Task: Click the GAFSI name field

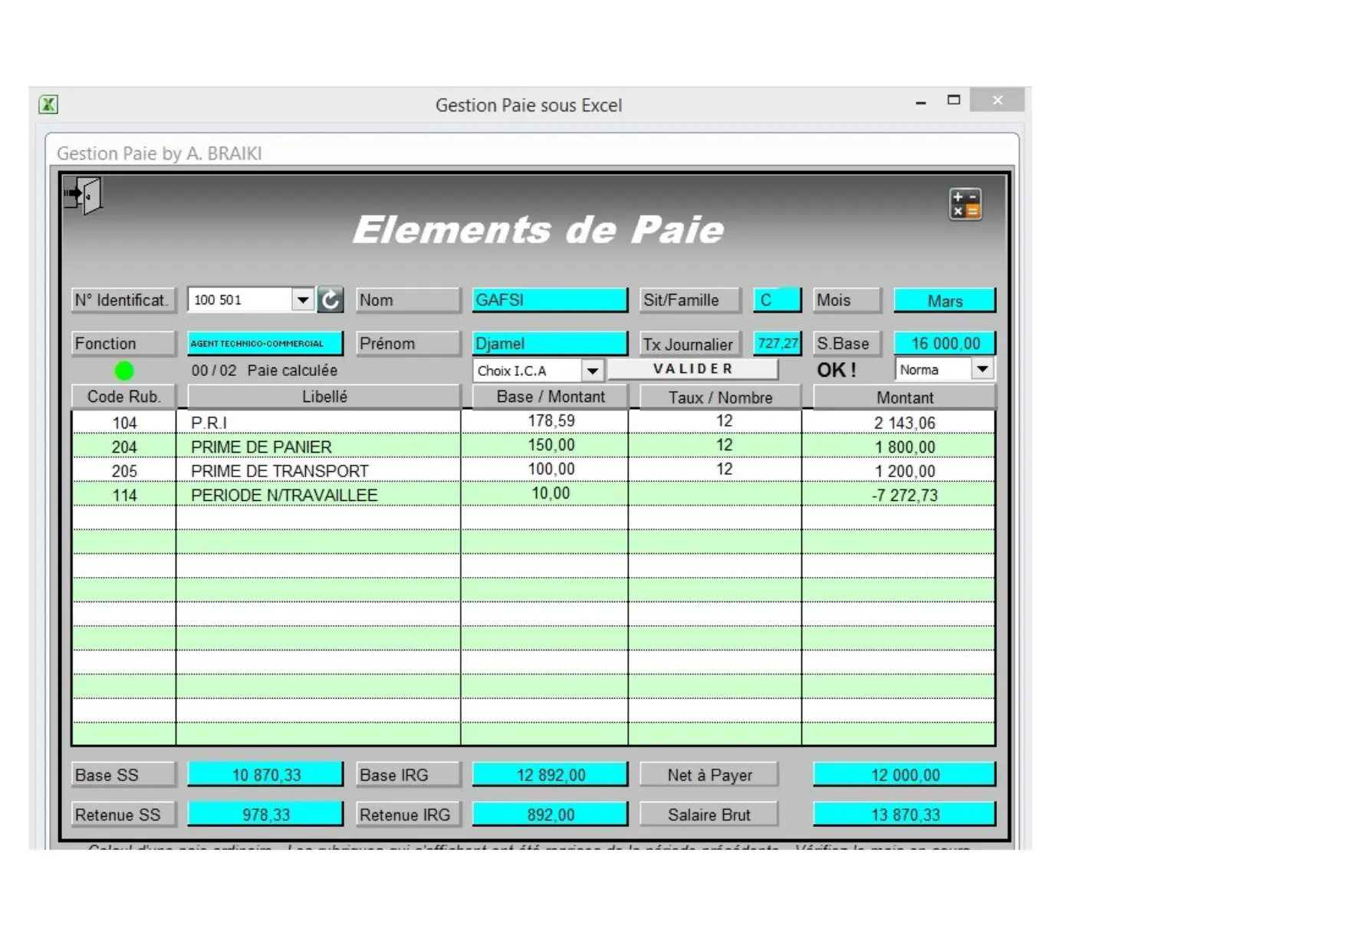Action: click(549, 300)
